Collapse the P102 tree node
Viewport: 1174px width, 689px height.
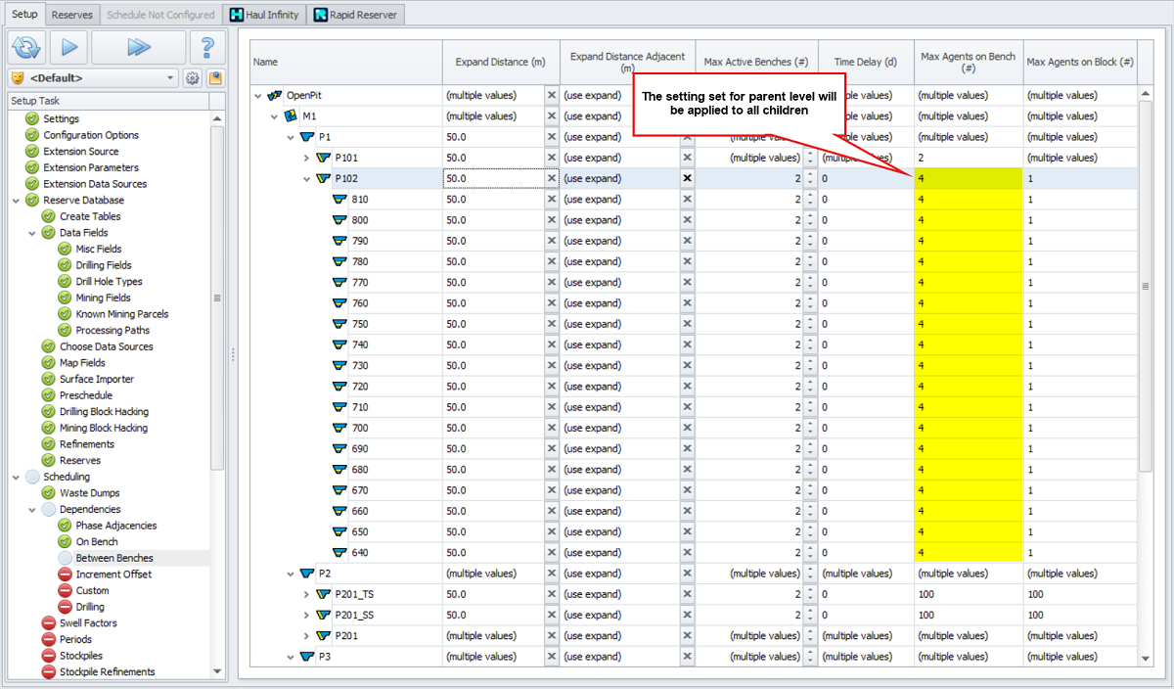coord(306,179)
